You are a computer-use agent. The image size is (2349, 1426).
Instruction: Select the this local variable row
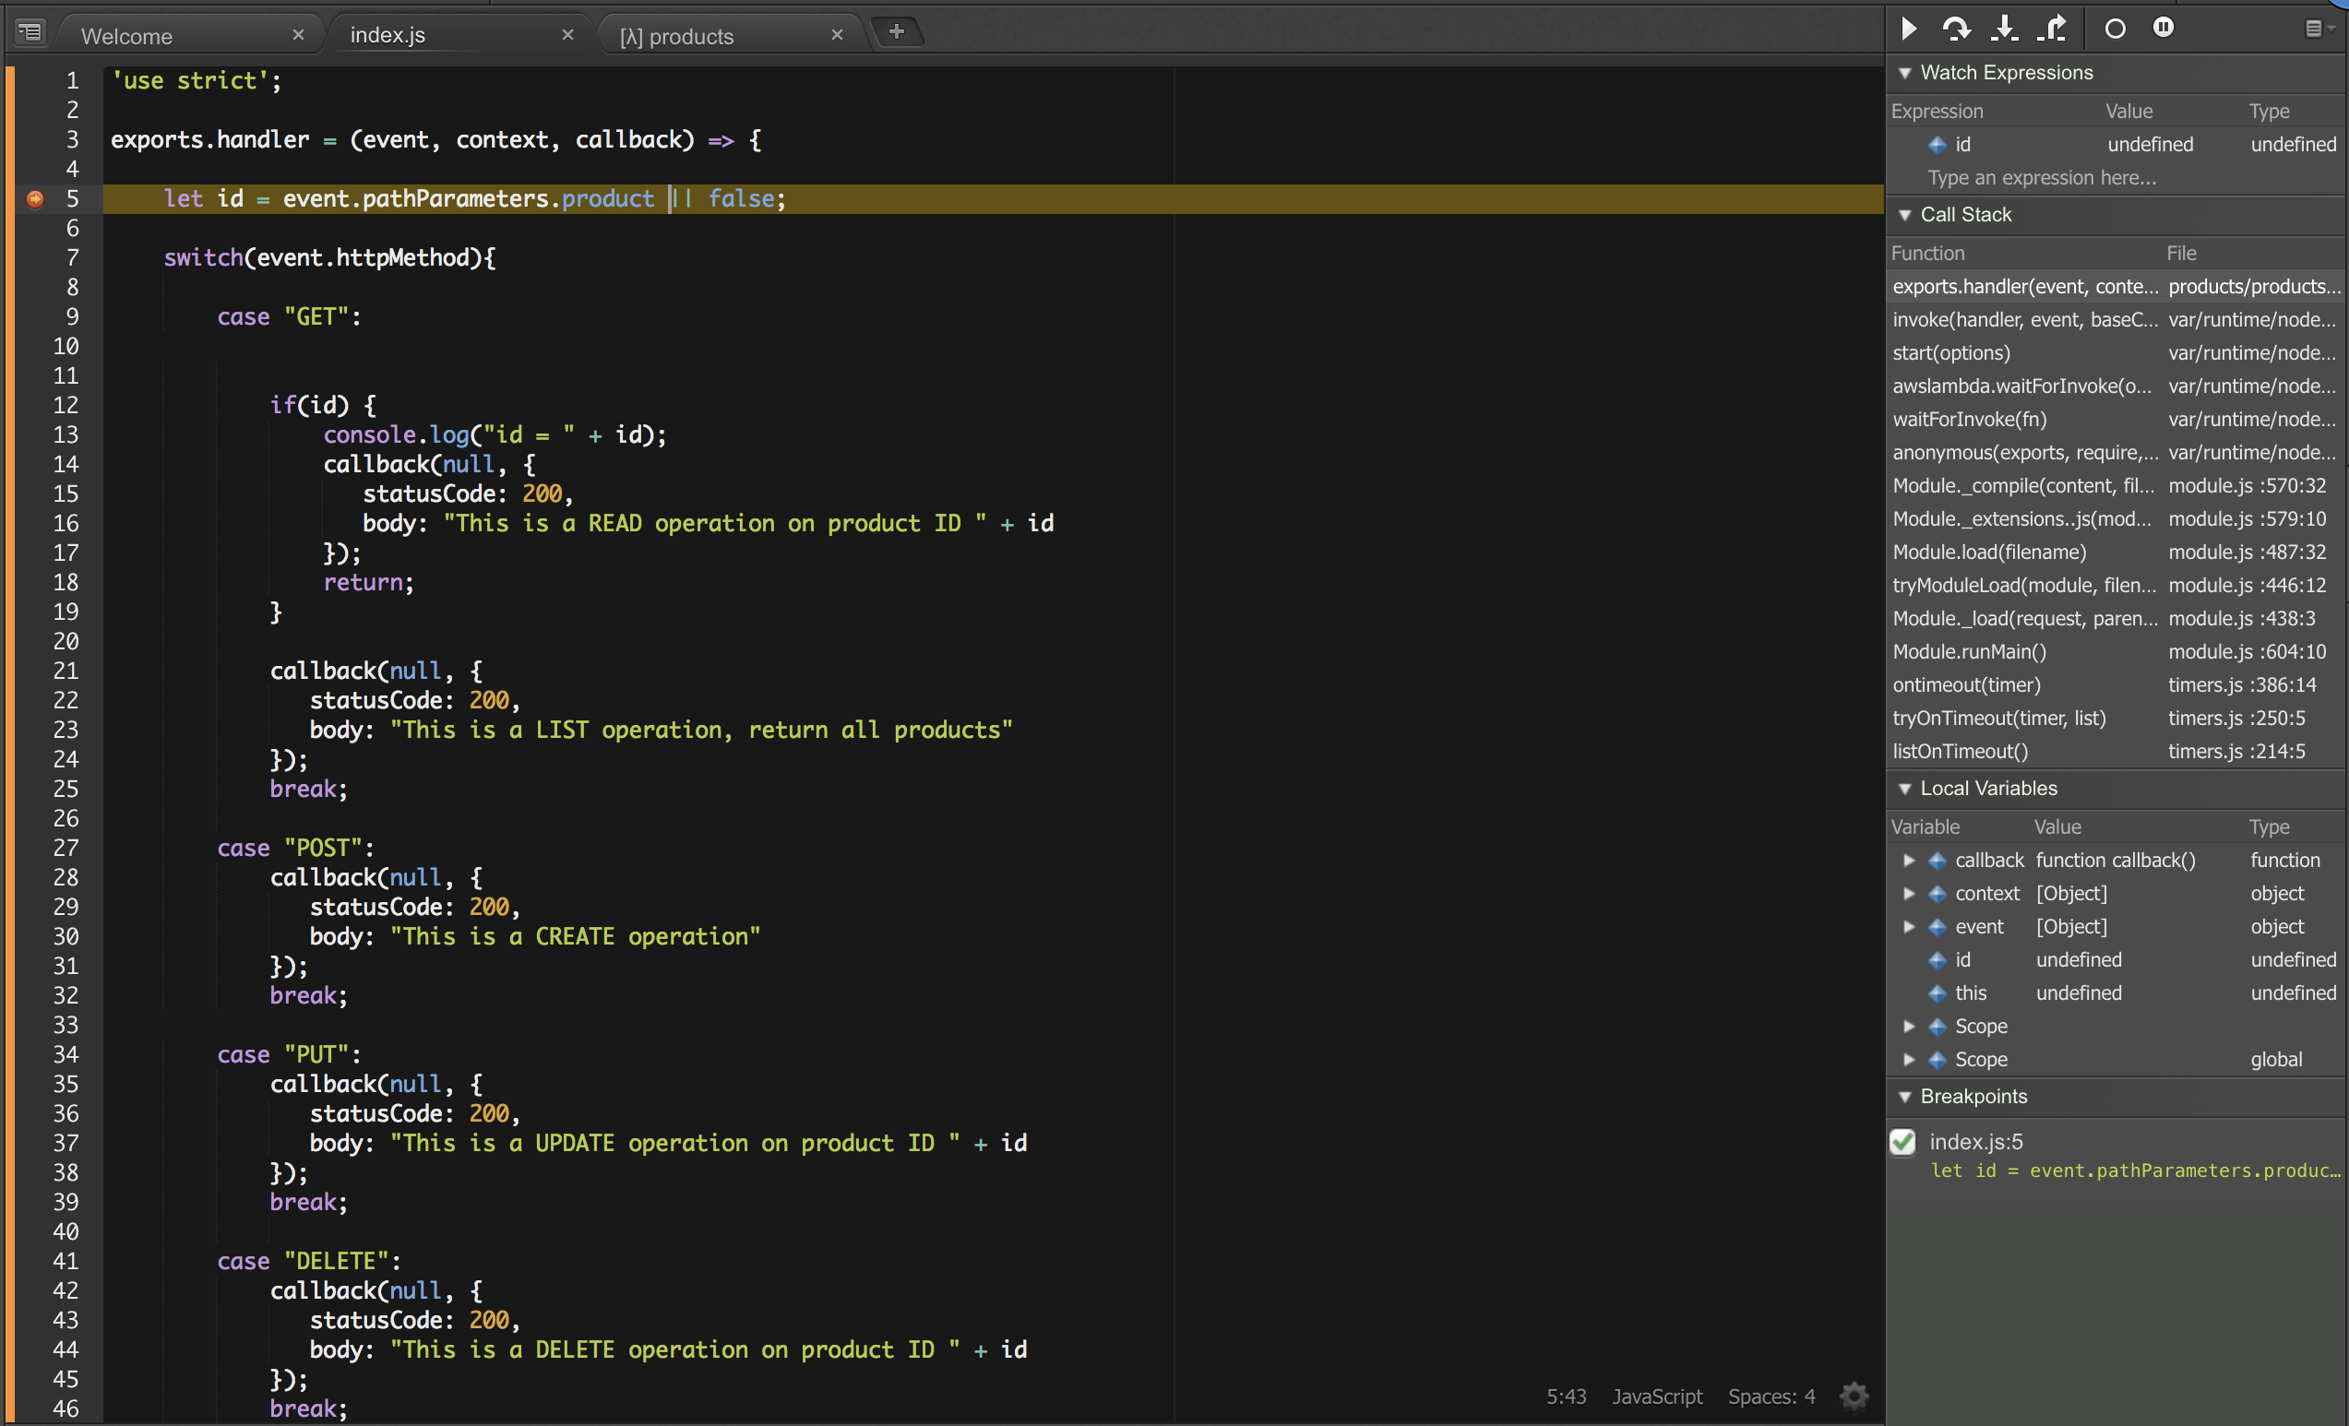coord(2115,994)
